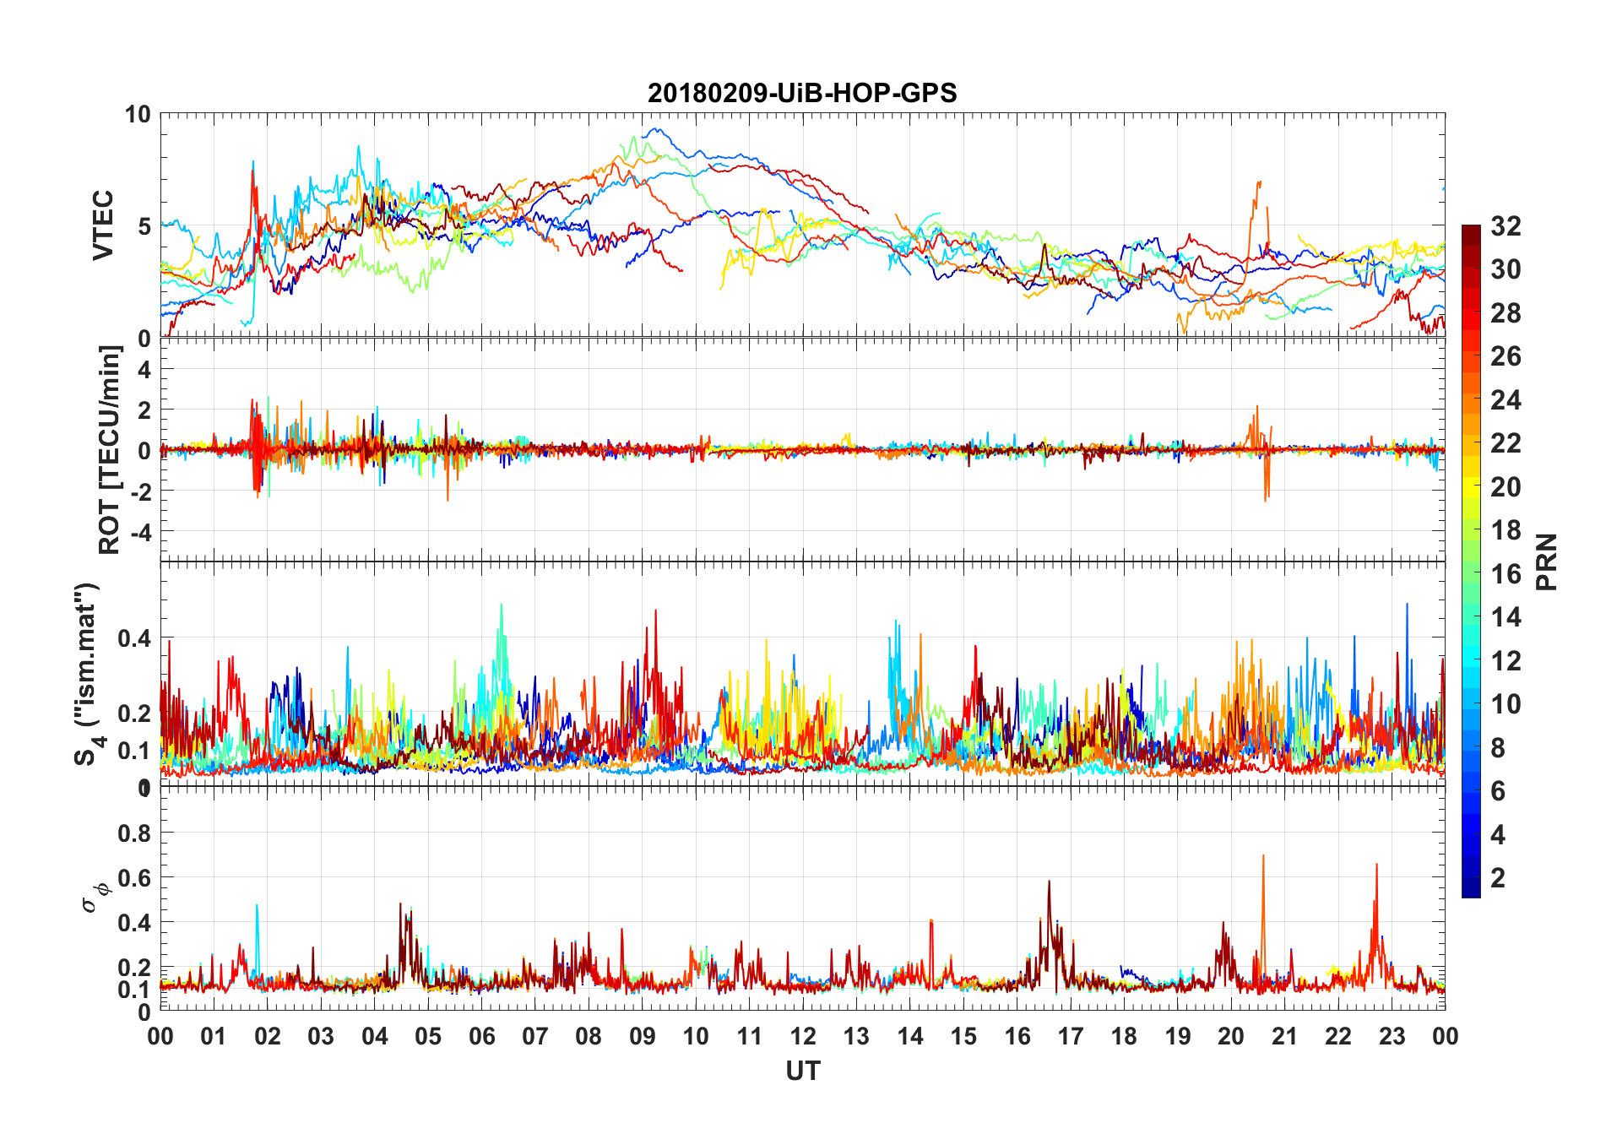Select the S4 axis tick label 0.2
The width and height of the screenshot is (1606, 1123).
135,713
